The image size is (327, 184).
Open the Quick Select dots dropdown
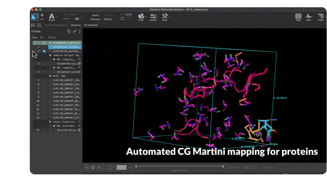(x=66, y=19)
